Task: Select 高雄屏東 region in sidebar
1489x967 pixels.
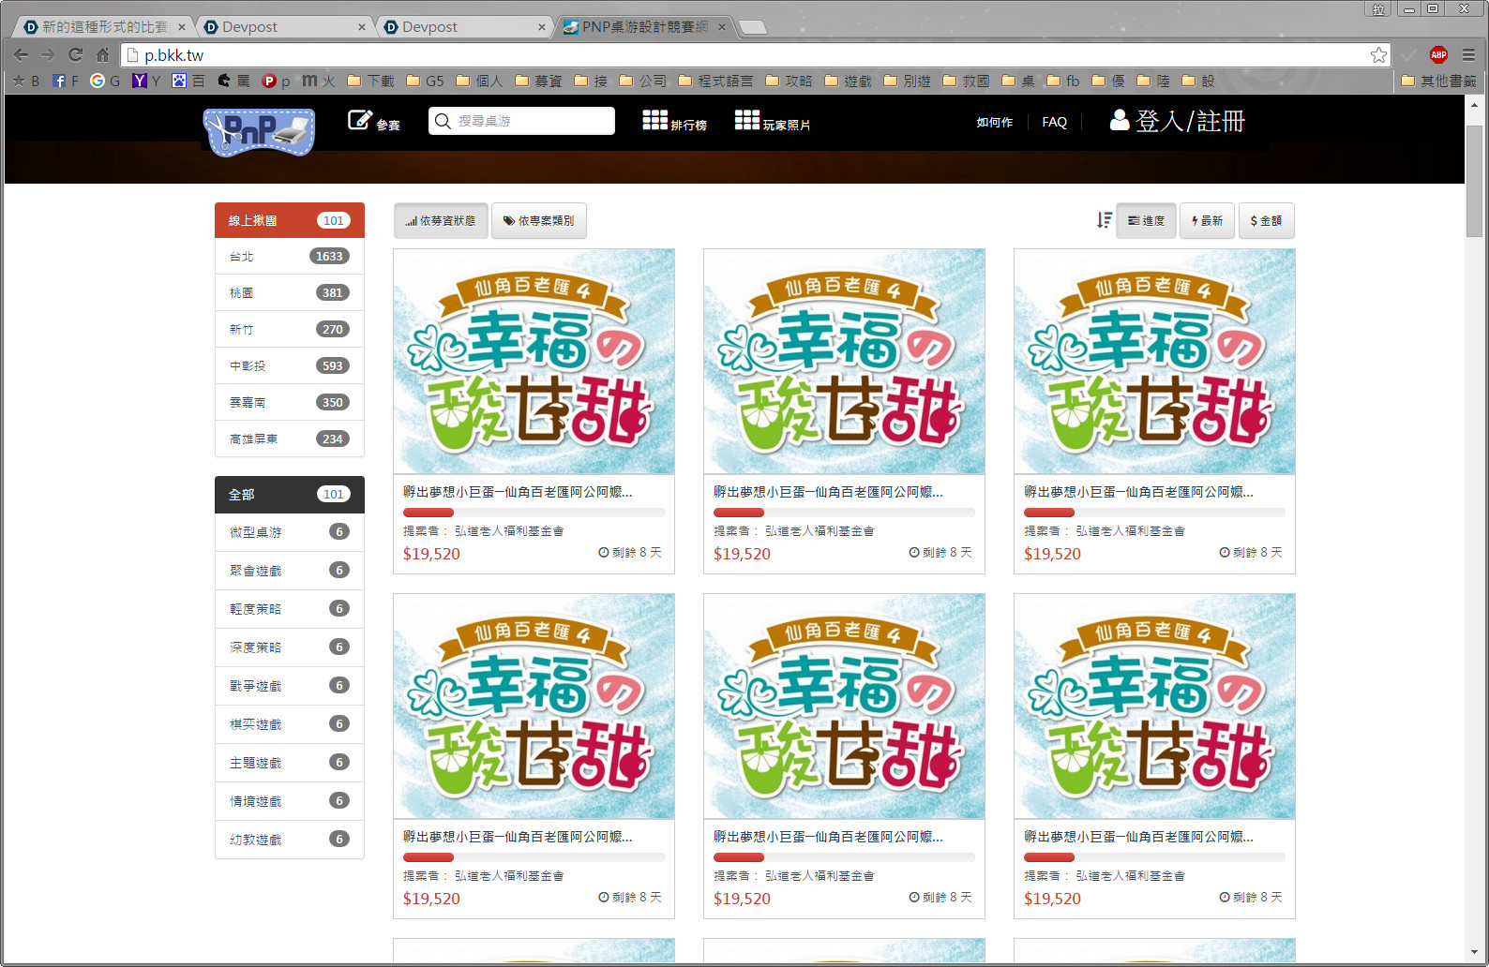Action: coord(290,439)
